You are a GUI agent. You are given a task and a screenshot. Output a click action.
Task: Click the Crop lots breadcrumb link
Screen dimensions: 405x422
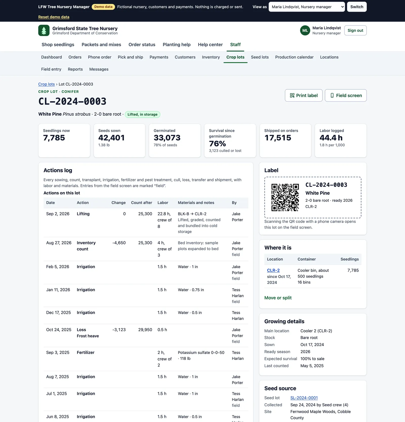tap(46, 84)
